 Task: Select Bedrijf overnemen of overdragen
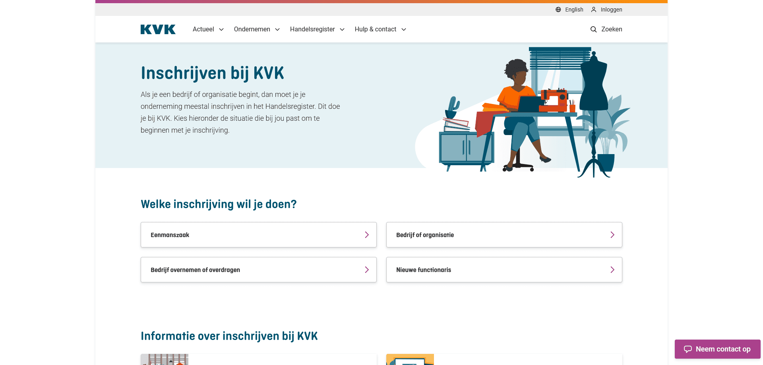click(259, 270)
